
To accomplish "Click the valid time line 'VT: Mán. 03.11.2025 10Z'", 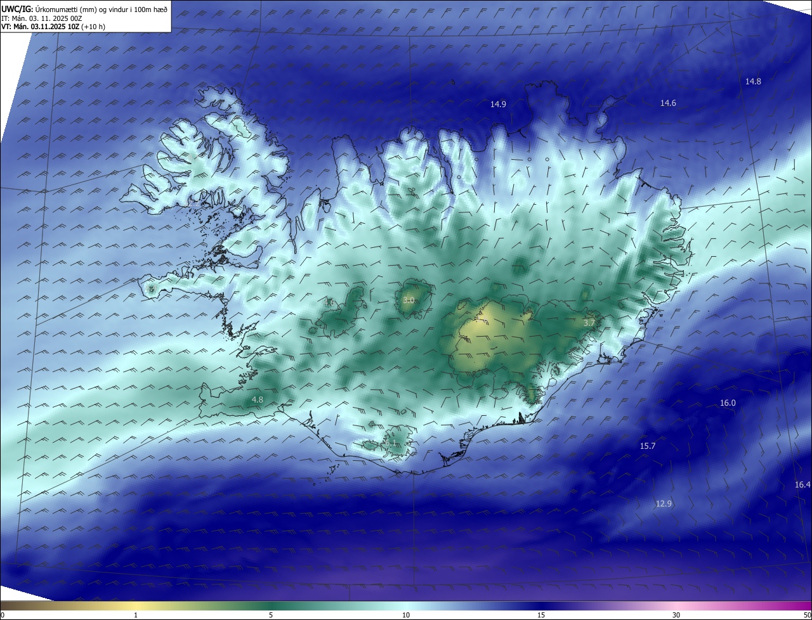I will click(x=41, y=27).
